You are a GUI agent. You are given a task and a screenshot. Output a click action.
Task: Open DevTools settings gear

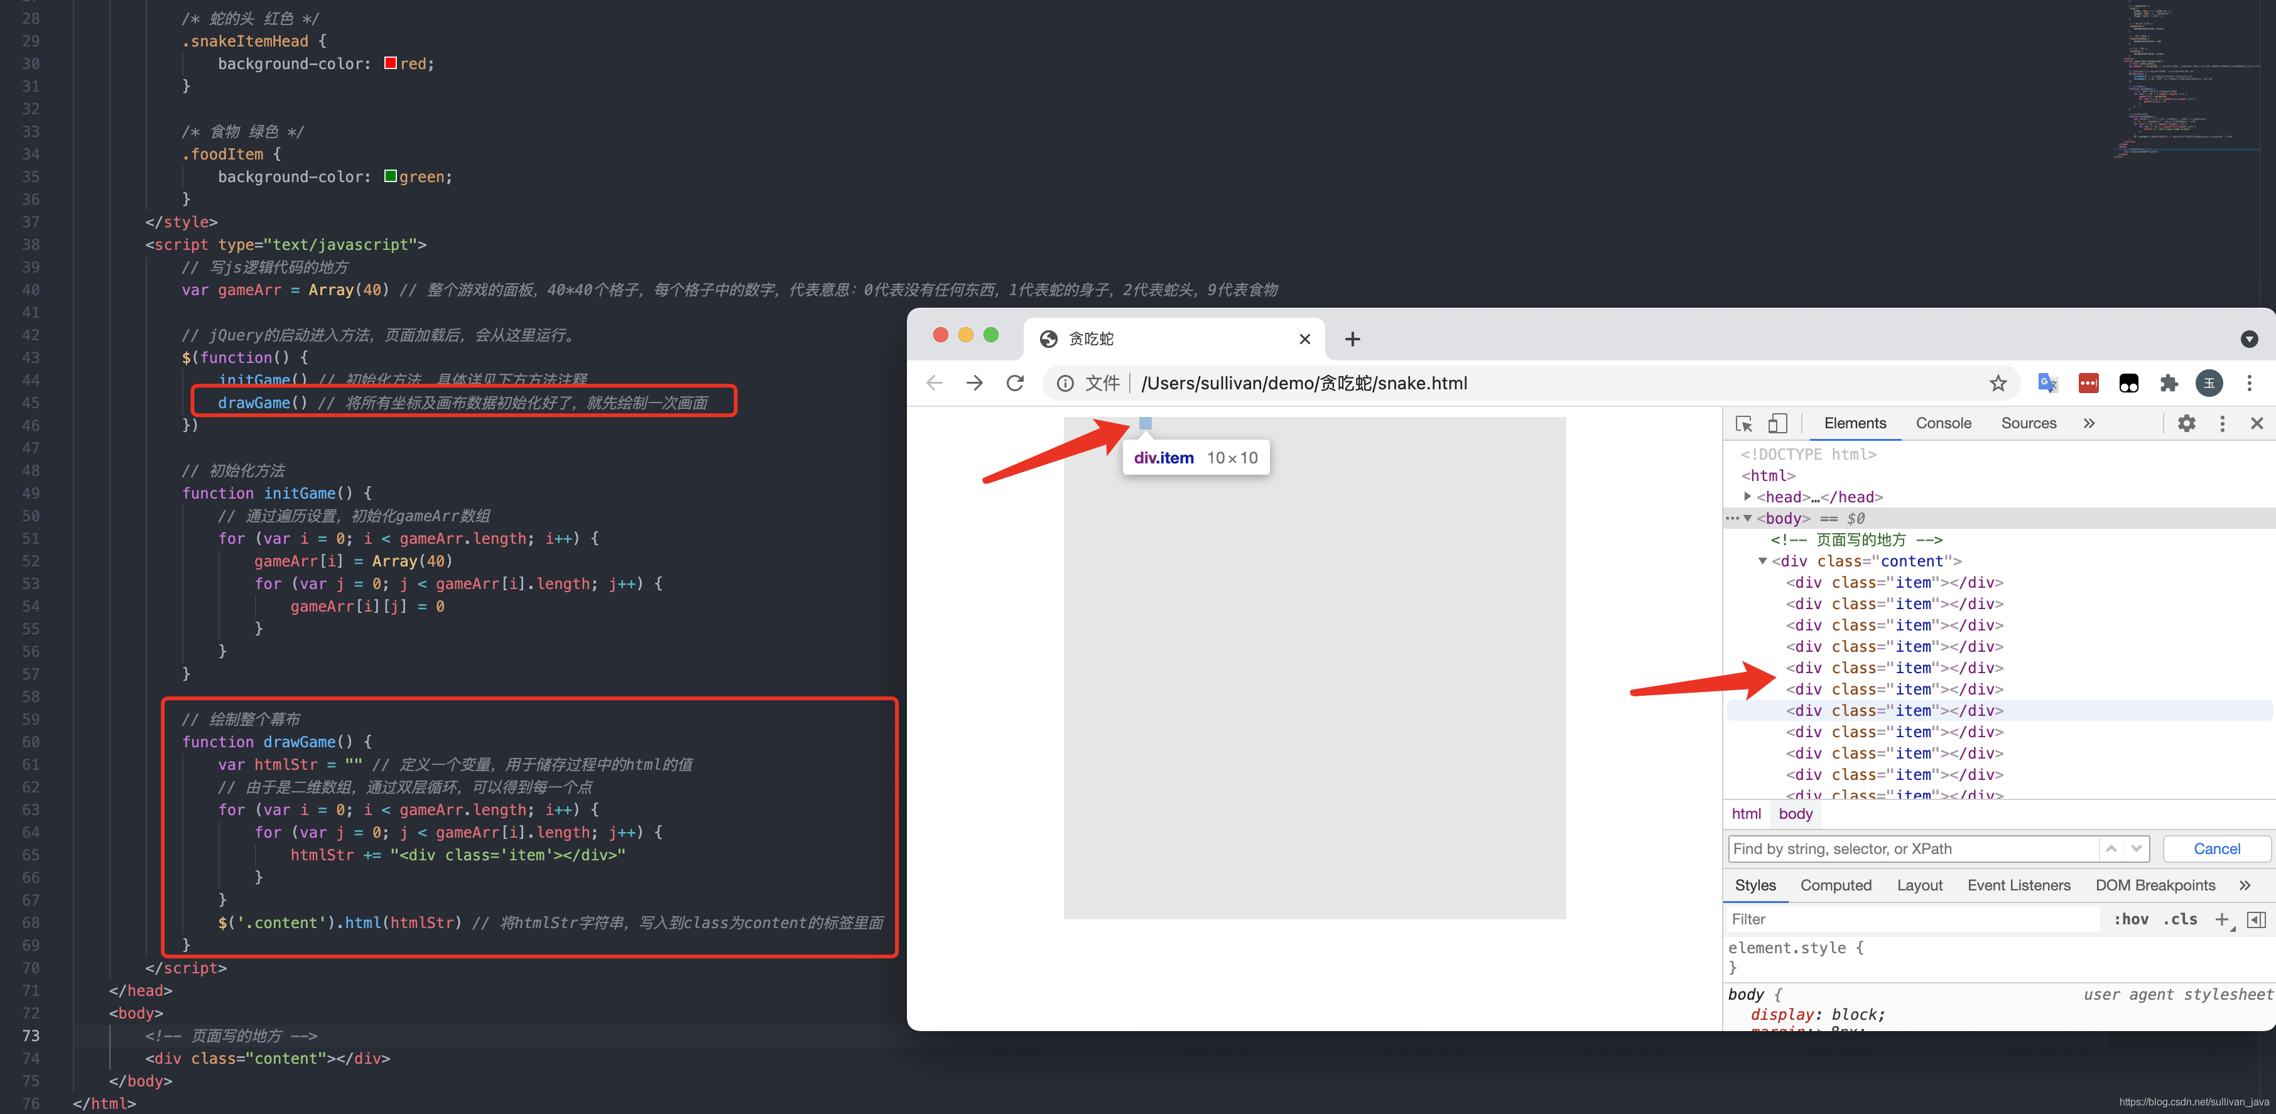[x=2186, y=423]
